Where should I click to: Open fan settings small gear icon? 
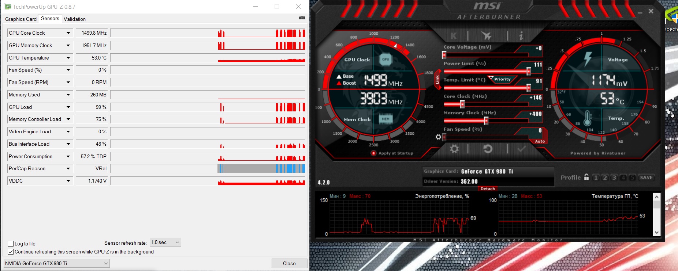coord(438,137)
